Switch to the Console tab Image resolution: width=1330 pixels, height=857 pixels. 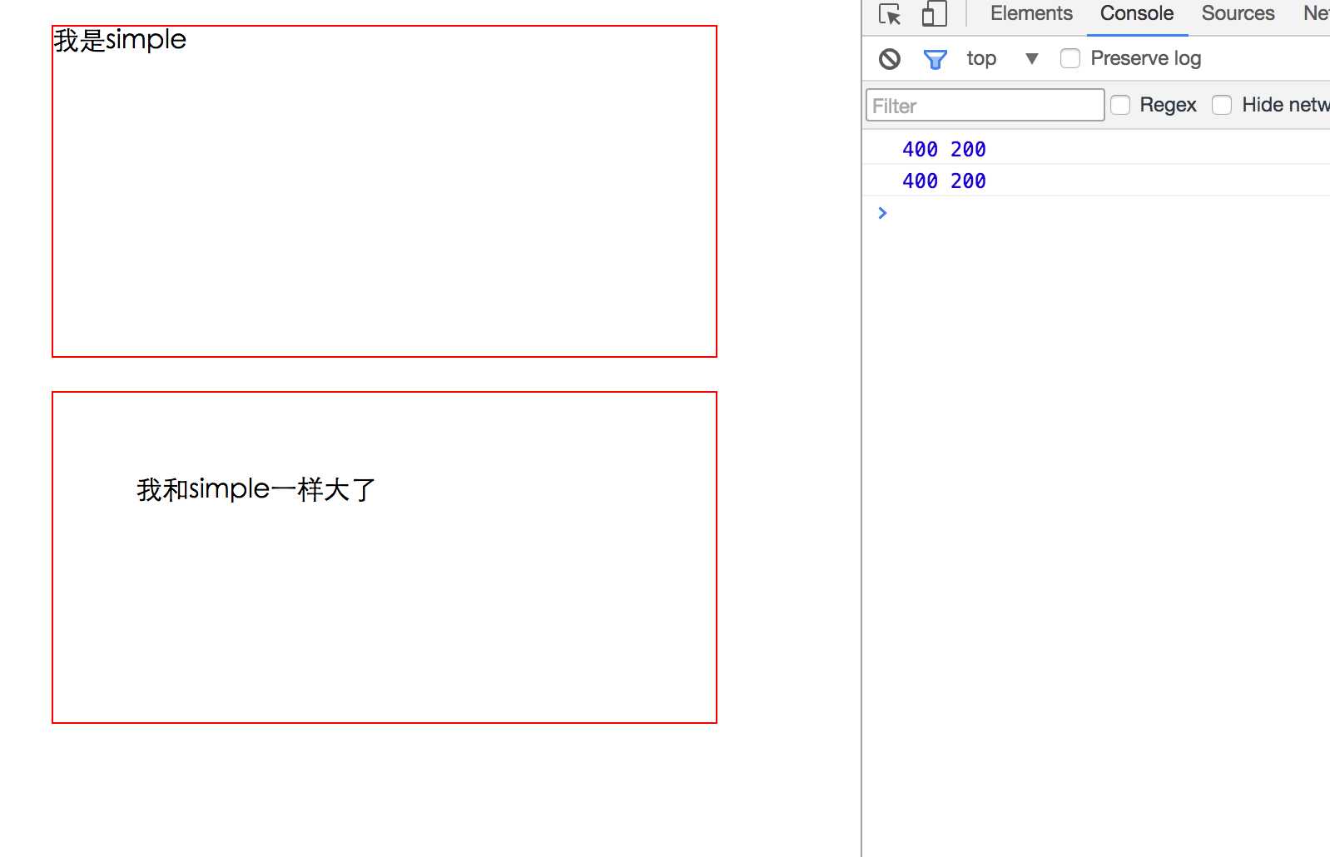click(1137, 13)
